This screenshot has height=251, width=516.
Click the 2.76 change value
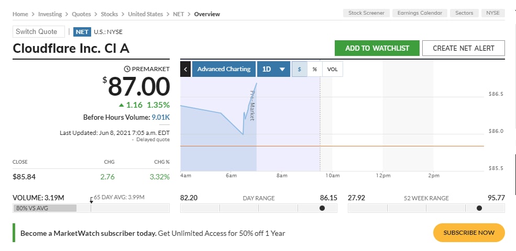click(107, 177)
